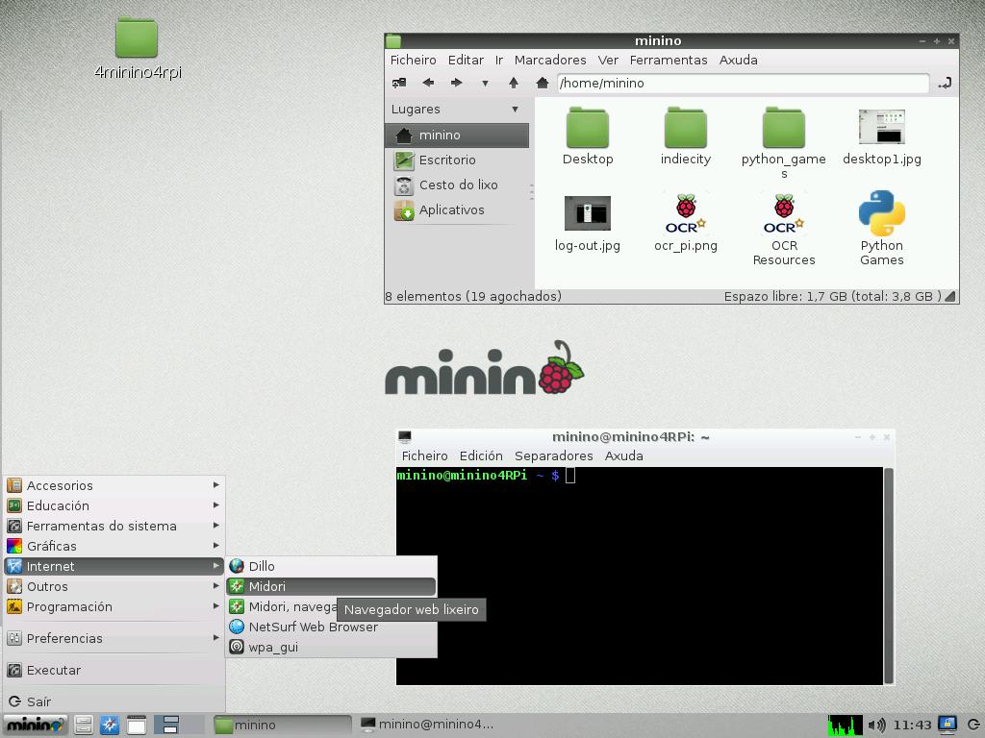The height and width of the screenshot is (738, 985).
Task: Click the volume speaker icon
Action: coord(876,725)
